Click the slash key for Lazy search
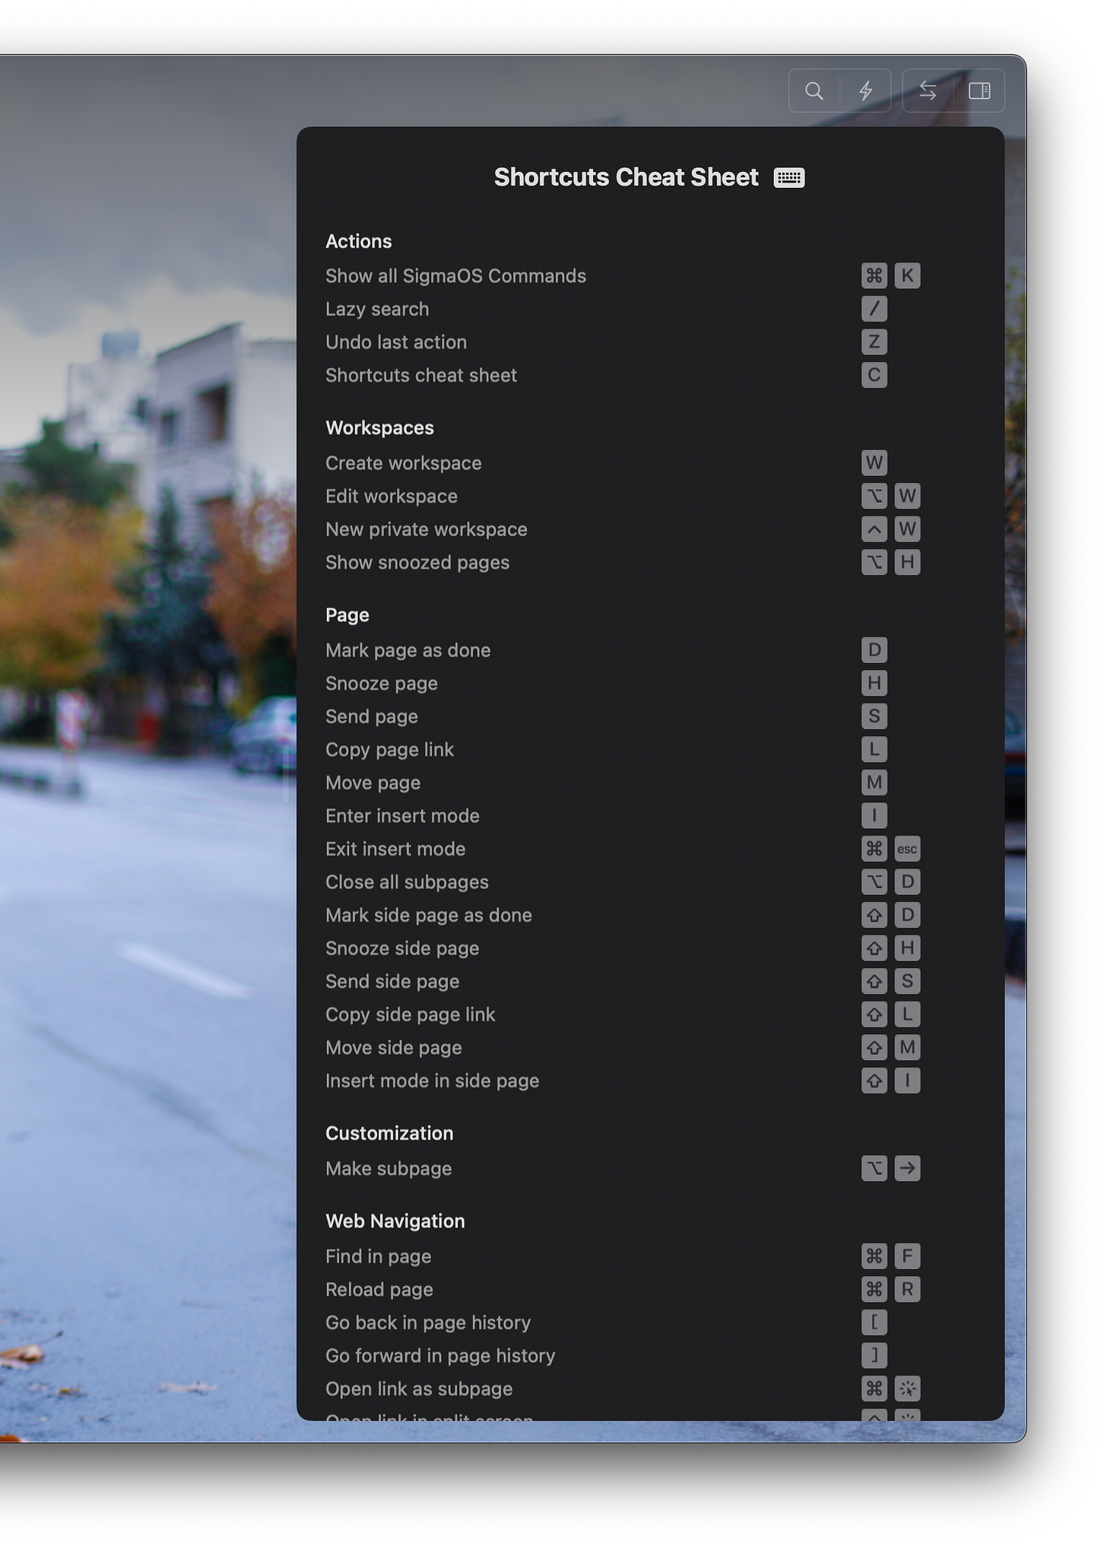 tap(874, 309)
